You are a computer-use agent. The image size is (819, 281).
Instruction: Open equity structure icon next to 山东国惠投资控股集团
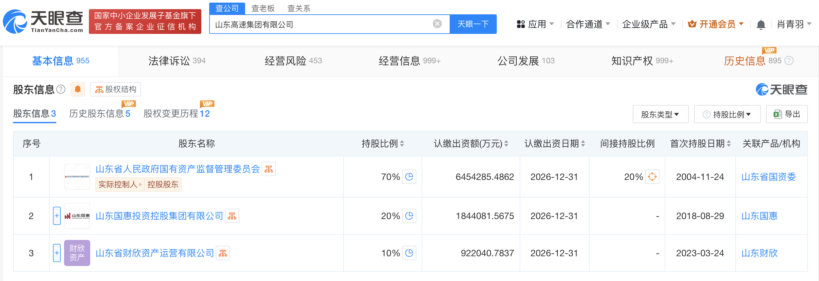point(232,216)
